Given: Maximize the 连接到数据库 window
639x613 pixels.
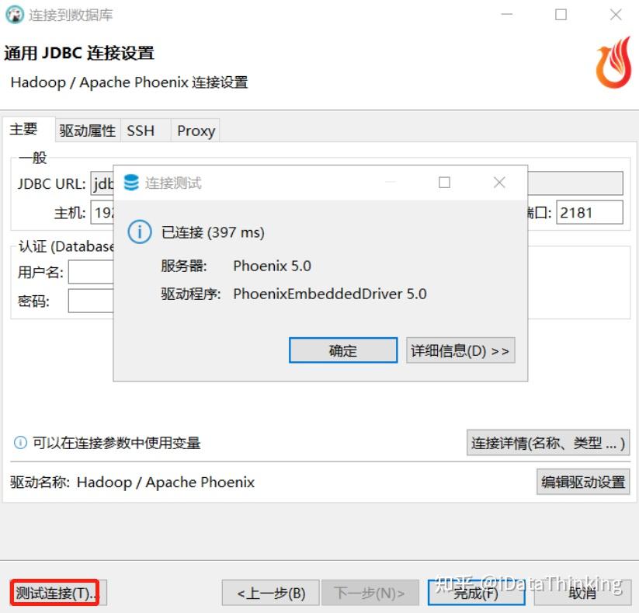Looking at the screenshot, I should tap(561, 15).
